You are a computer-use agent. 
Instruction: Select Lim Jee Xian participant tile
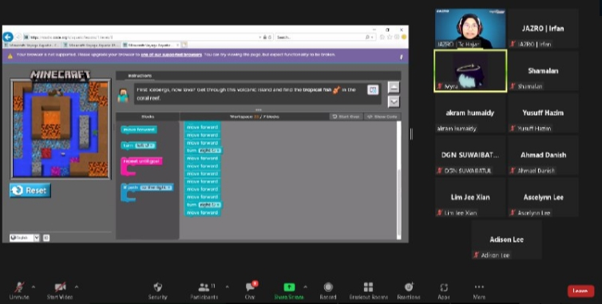(470, 198)
